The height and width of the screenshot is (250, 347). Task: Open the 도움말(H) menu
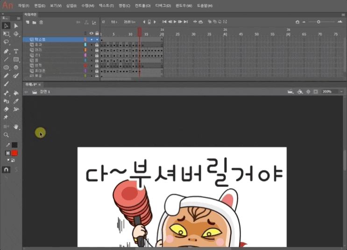coord(205,6)
